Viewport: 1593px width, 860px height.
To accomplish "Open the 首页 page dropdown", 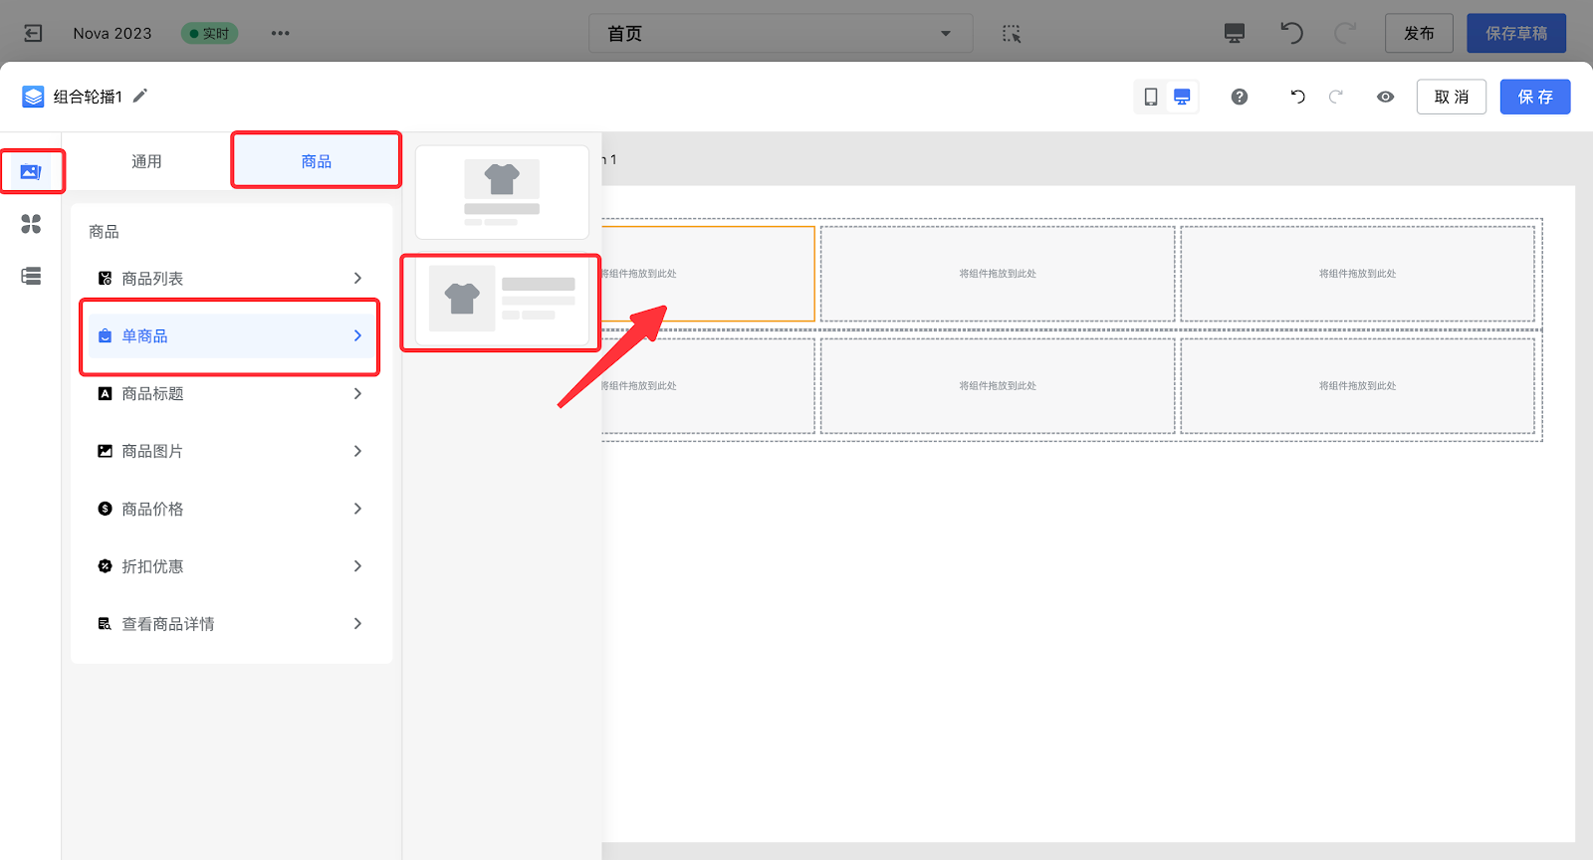I will coord(780,33).
